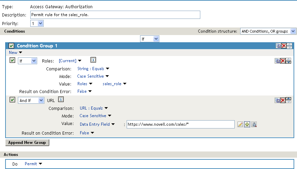Image resolution: width=297 pixels, height=169 pixels.
Task: Open the info icon next to Roles [Current]
Action: pos(93,60)
